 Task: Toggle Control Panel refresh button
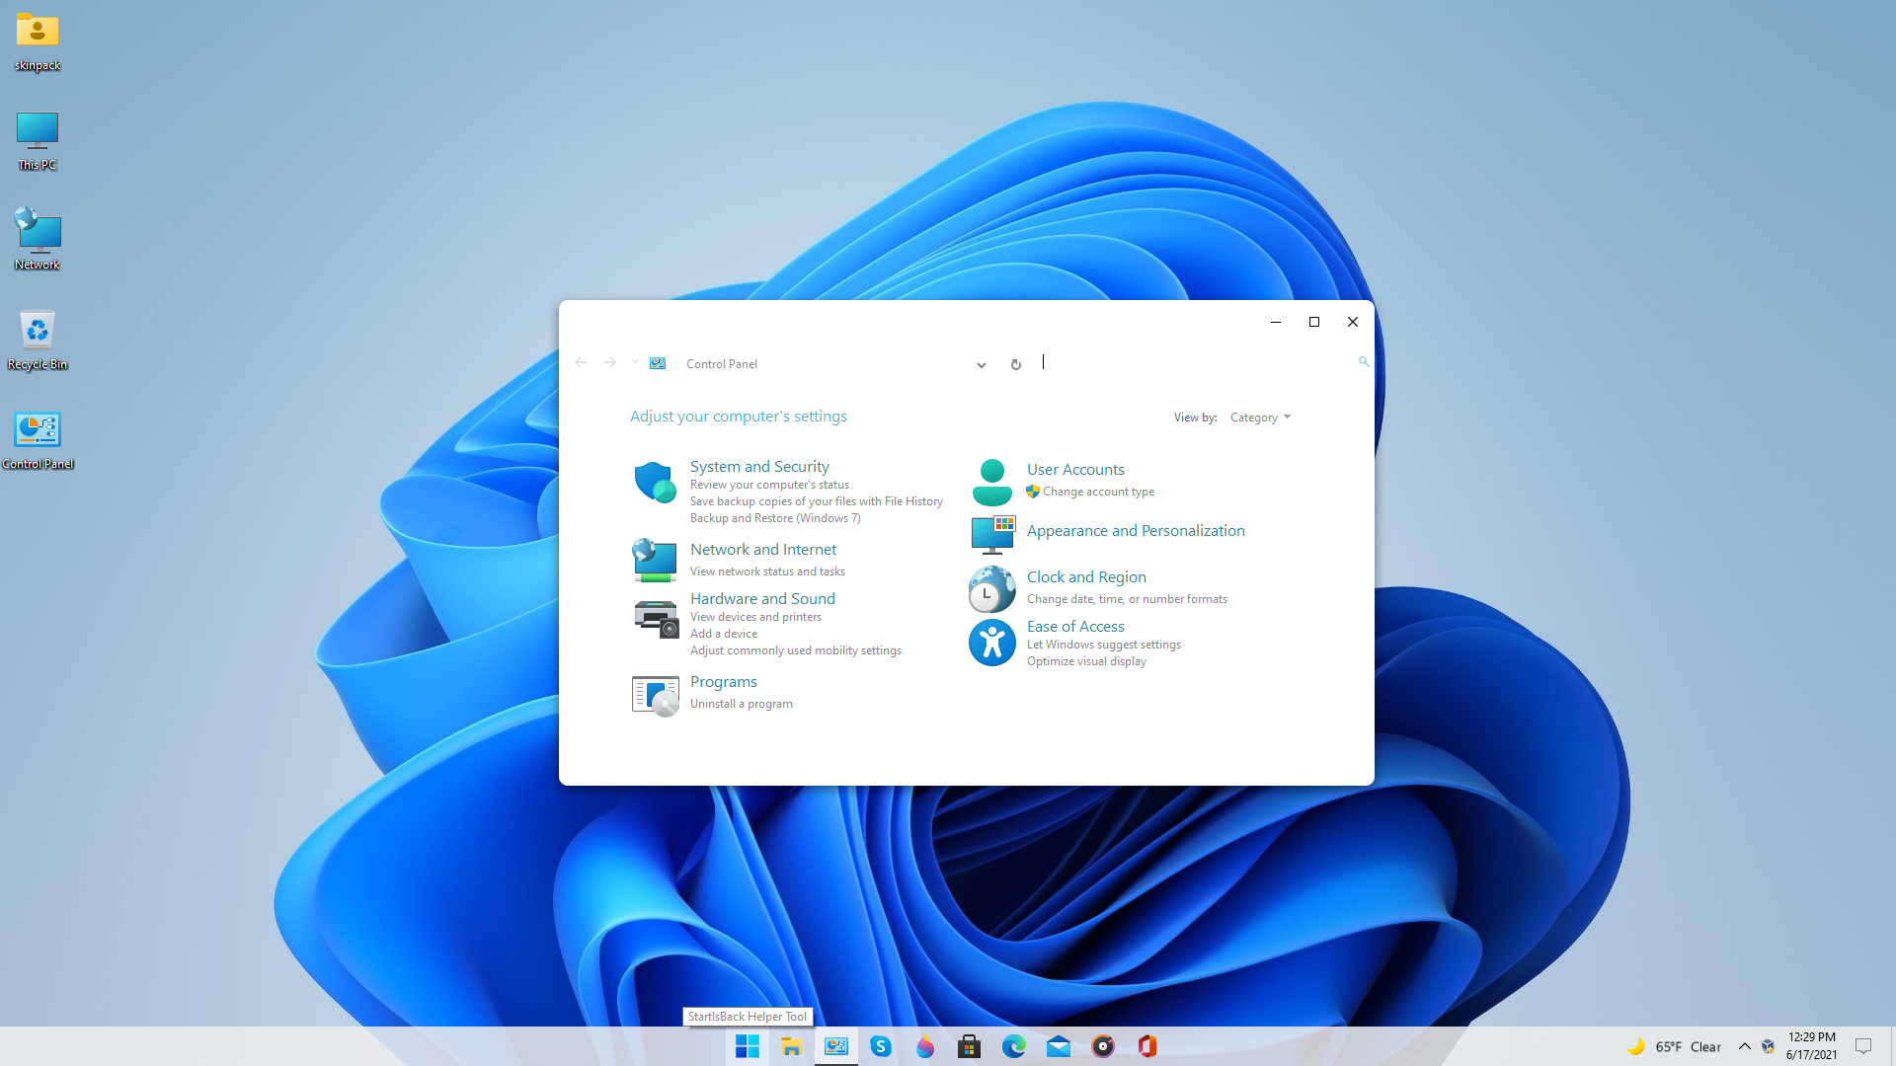coord(1016,363)
